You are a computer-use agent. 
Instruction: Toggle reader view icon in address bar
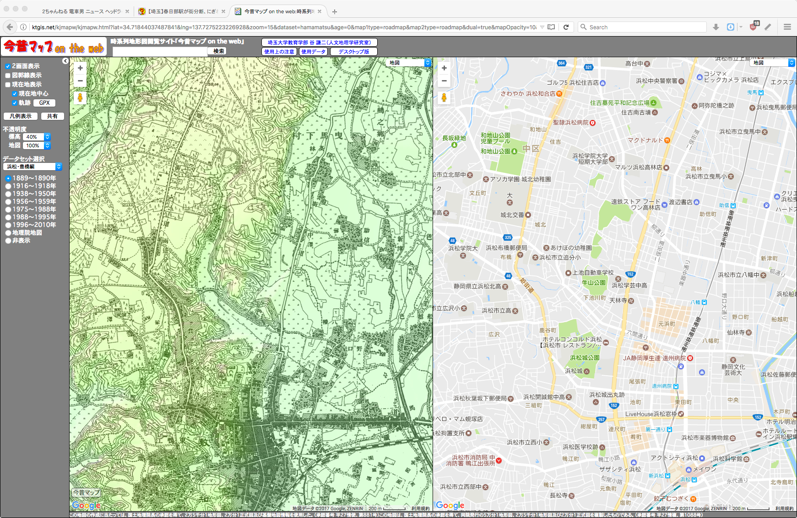[552, 27]
